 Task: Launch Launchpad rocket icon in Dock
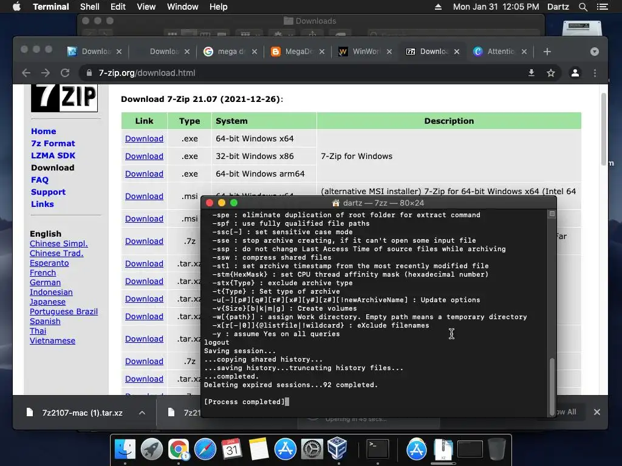coord(151,449)
